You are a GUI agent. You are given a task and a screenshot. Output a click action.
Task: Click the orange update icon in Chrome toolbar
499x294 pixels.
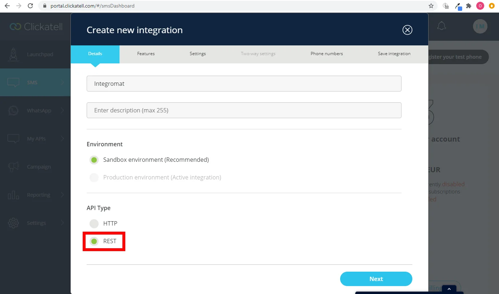click(x=491, y=6)
